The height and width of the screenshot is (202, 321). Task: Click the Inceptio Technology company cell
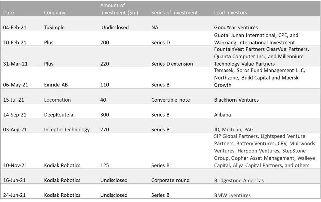pyautogui.click(x=67, y=130)
